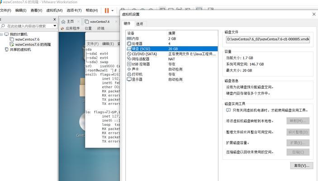Screen dimensions: 318x181
Task: Click 系统可用空间: 146.7 GB text
Action: 245,64
